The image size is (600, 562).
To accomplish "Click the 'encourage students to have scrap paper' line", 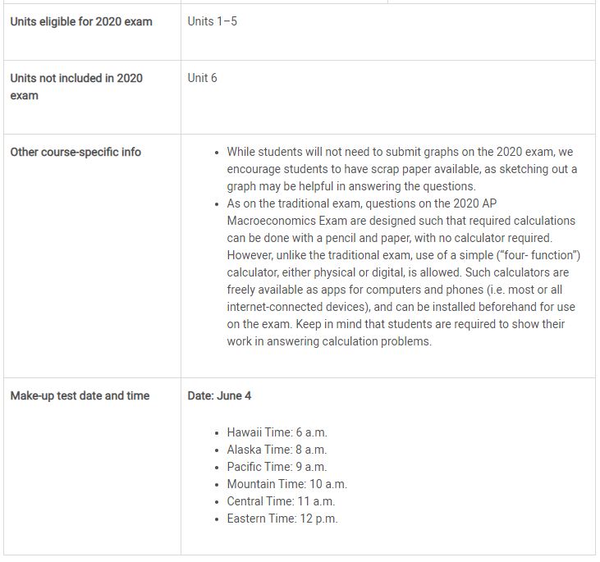I will point(402,169).
